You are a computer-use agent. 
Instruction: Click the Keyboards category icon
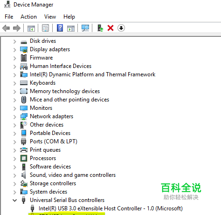24,83
